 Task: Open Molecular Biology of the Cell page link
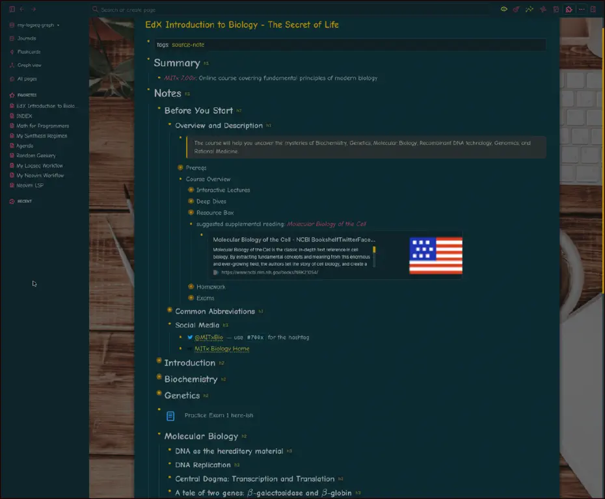[x=327, y=224]
